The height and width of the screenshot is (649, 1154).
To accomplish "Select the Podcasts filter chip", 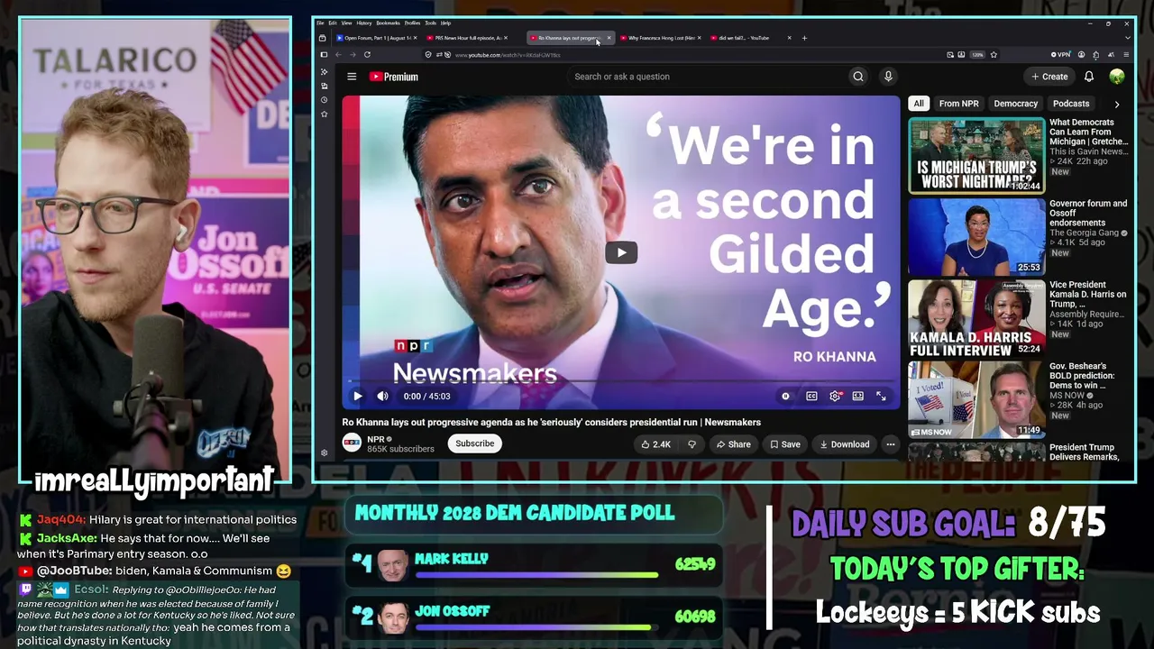I will click(1071, 104).
